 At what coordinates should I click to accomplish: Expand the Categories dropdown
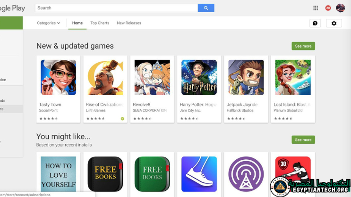click(48, 23)
